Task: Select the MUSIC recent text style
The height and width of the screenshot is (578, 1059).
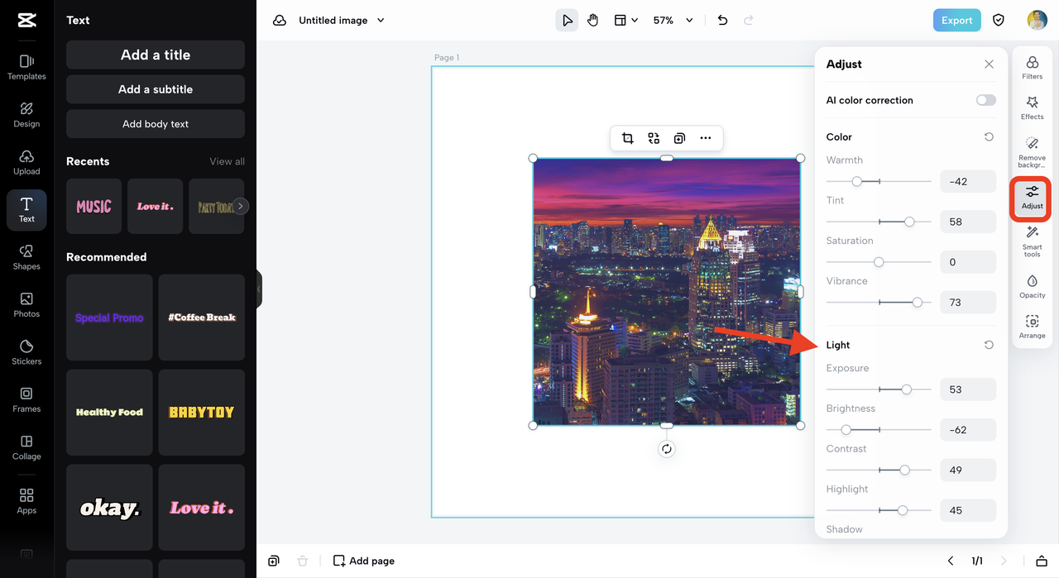Action: [93, 207]
